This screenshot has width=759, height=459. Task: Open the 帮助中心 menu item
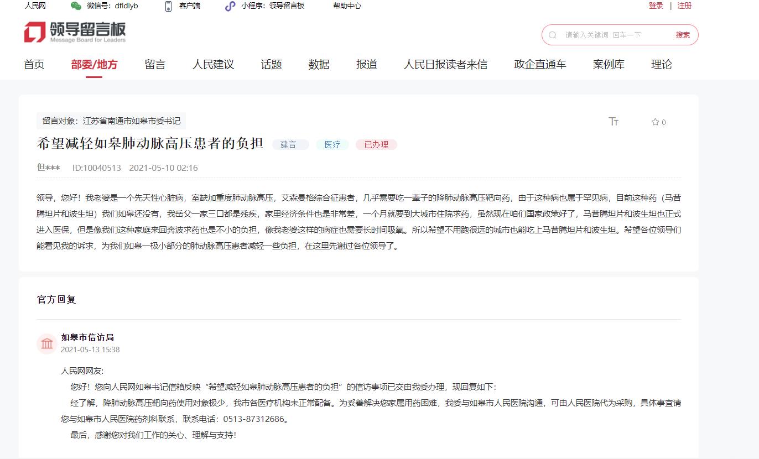[x=347, y=6]
